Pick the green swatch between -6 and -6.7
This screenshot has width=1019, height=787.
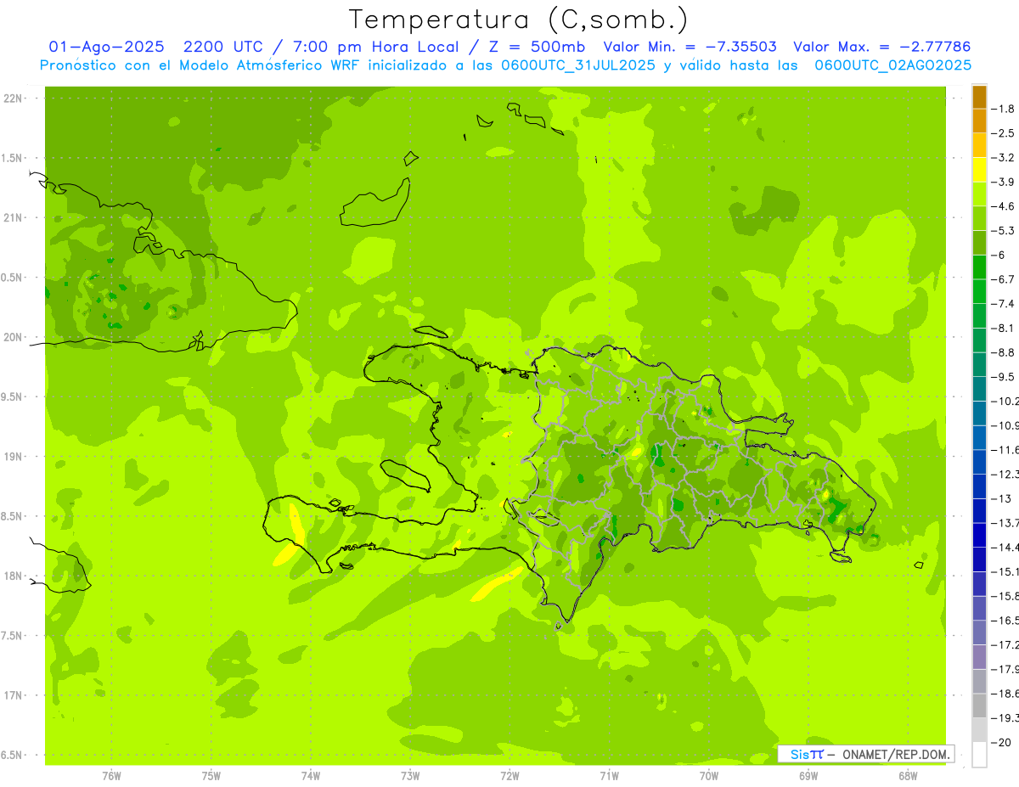(979, 267)
